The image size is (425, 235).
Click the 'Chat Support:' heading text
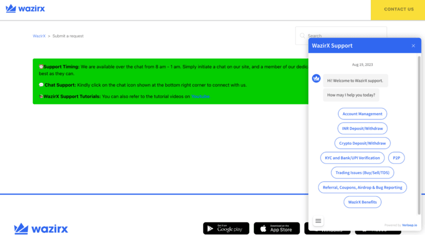pos(61,85)
